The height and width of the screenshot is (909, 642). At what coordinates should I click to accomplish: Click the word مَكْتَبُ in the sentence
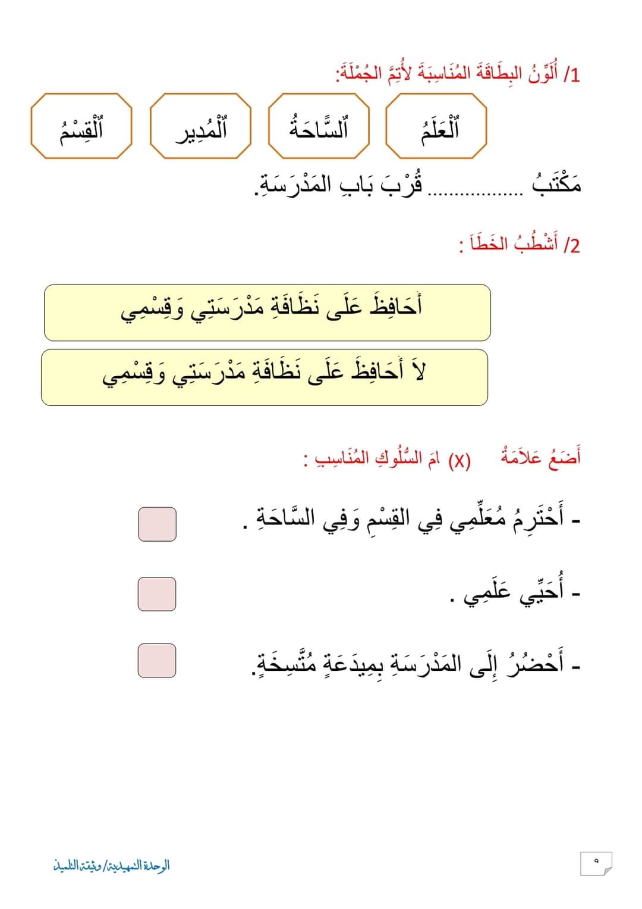click(556, 184)
